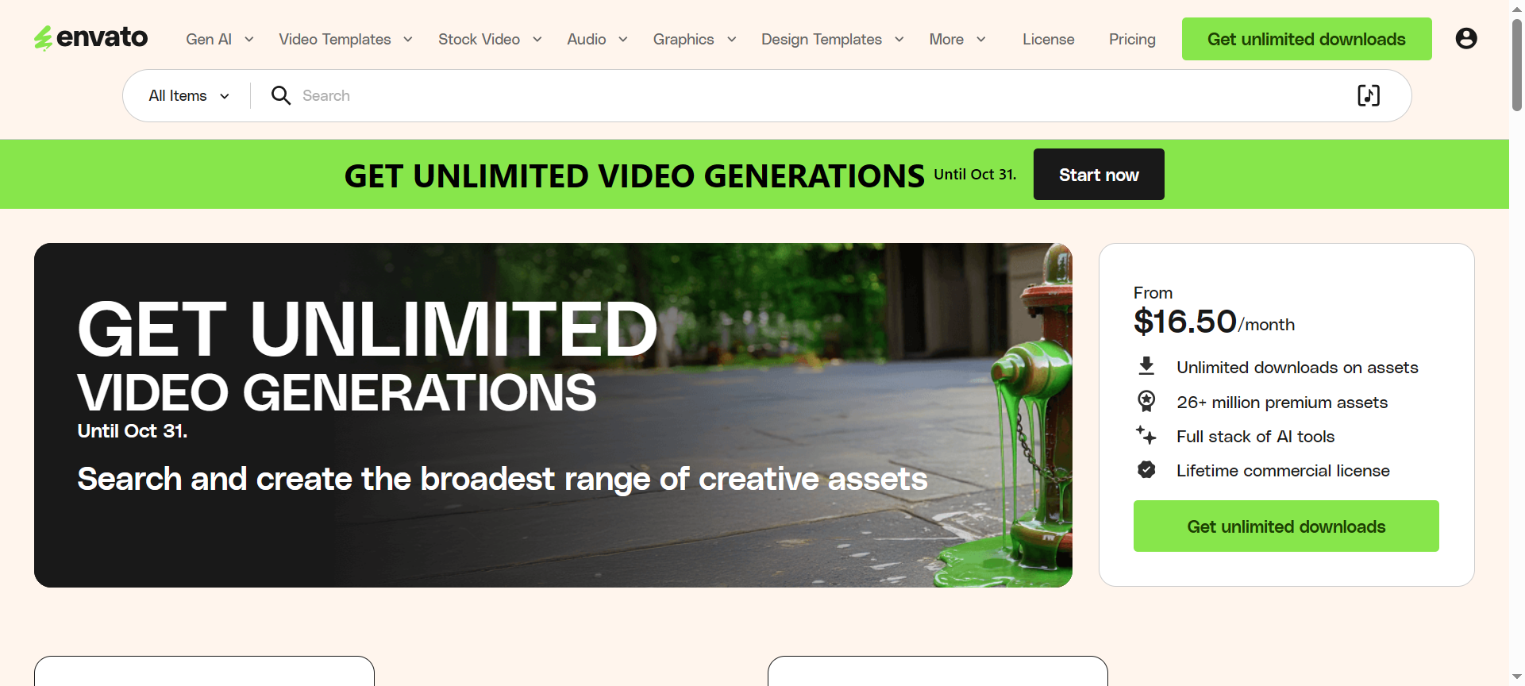
Task: Go to the License page
Action: tap(1048, 39)
